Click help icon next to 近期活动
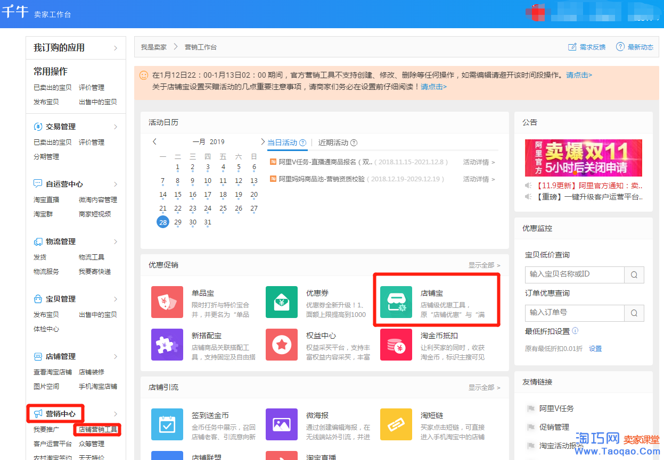 [354, 143]
